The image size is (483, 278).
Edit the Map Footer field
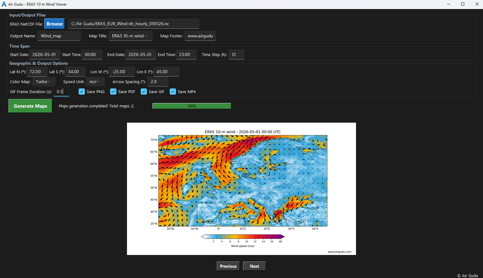pyautogui.click(x=200, y=36)
